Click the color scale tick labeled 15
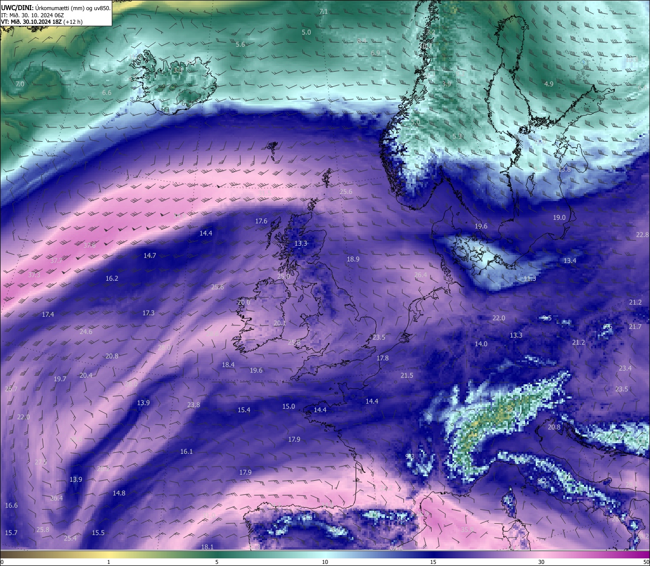The height and width of the screenshot is (566, 650). point(433,562)
